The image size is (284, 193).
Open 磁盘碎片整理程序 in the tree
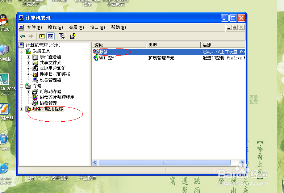[57, 97]
